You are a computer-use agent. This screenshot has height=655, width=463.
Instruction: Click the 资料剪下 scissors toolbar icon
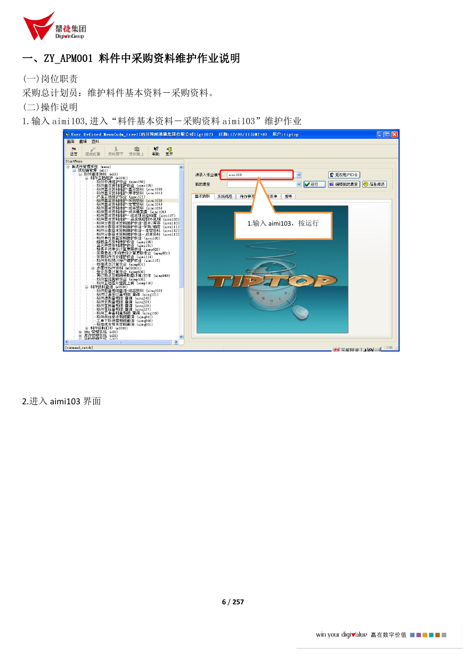[116, 151]
